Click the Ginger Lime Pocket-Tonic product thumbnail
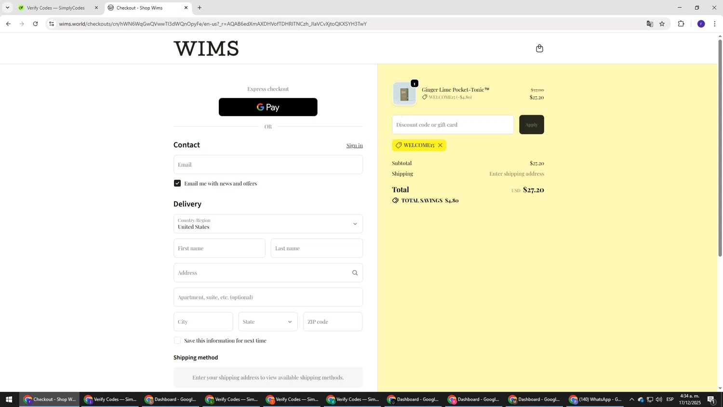Viewport: 723px width, 407px height. pos(404,94)
